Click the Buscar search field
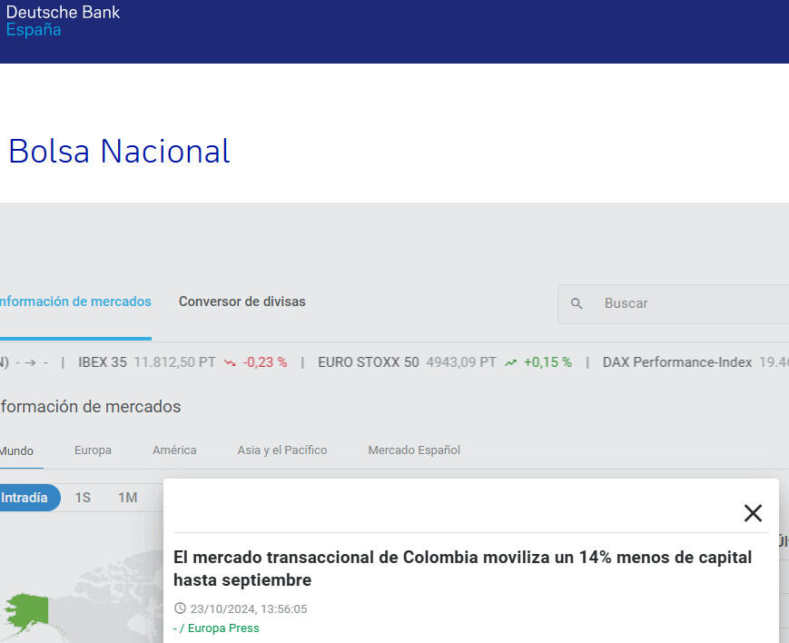Viewport: 789px width, 643px height. (x=690, y=304)
